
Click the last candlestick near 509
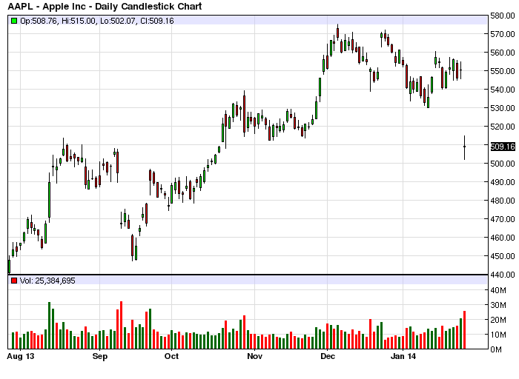click(464, 147)
